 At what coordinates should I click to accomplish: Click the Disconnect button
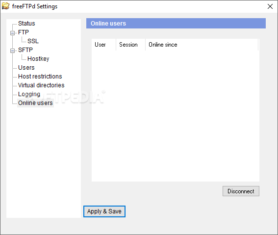coord(241,191)
